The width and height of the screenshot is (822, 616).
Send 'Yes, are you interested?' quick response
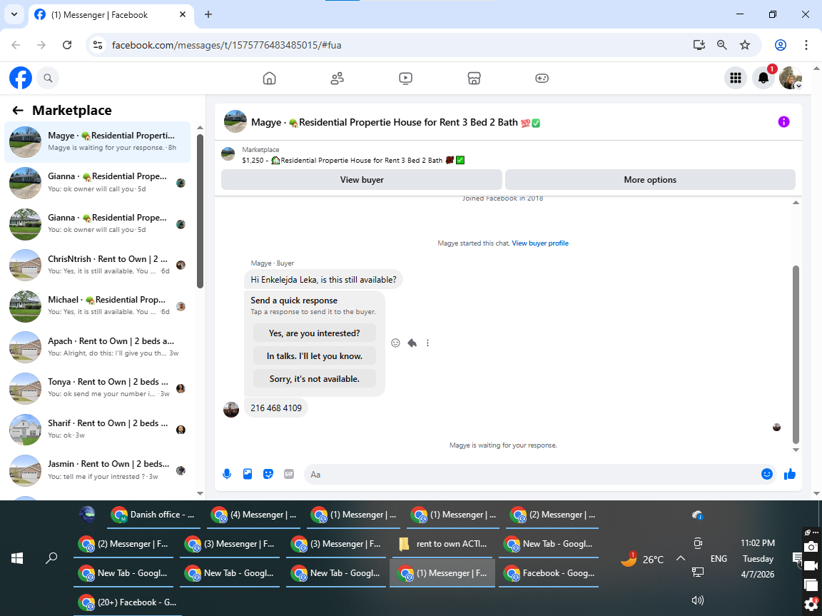coord(315,333)
